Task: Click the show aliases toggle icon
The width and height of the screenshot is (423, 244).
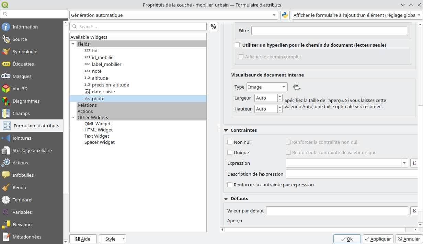Action: tap(213, 26)
